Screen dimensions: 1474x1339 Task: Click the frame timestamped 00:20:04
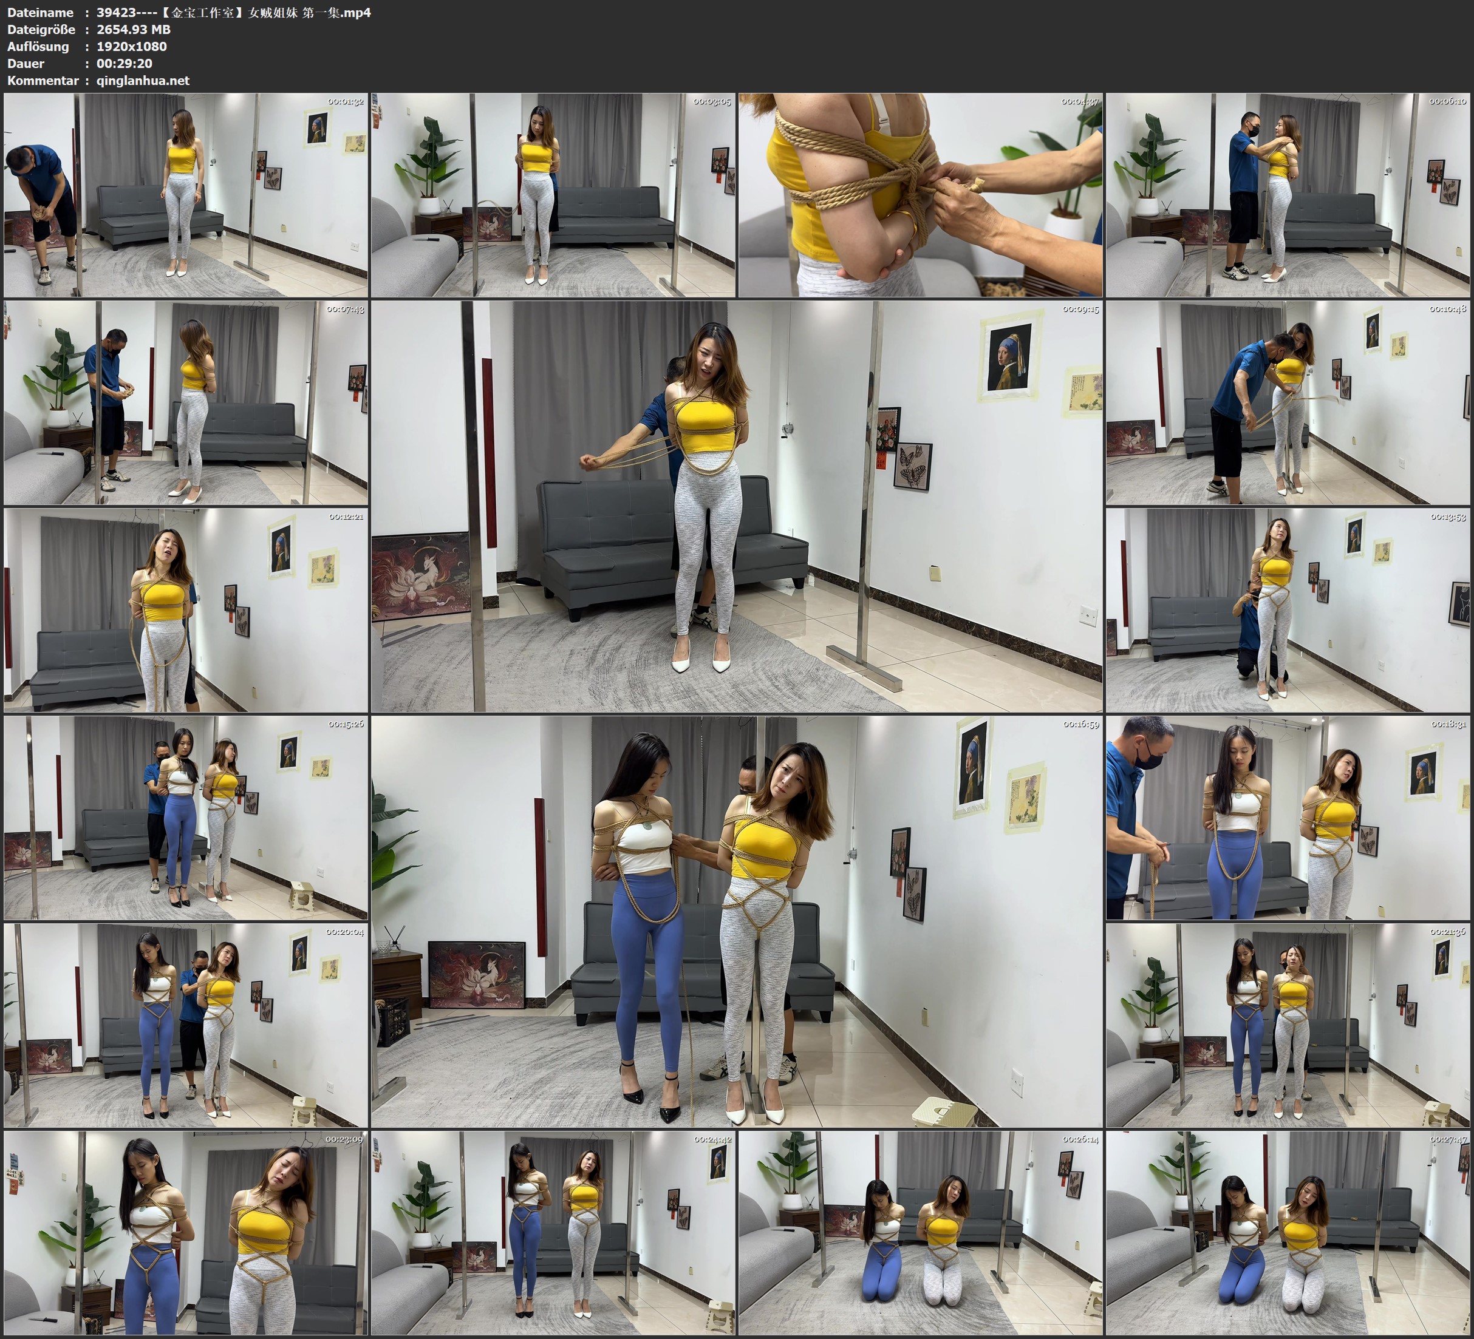[186, 1025]
